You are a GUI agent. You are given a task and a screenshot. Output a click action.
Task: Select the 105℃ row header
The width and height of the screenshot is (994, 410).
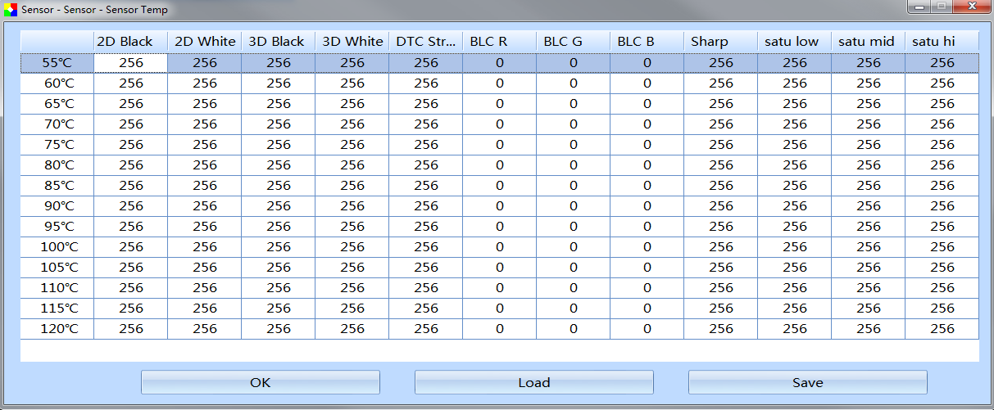[x=57, y=268]
